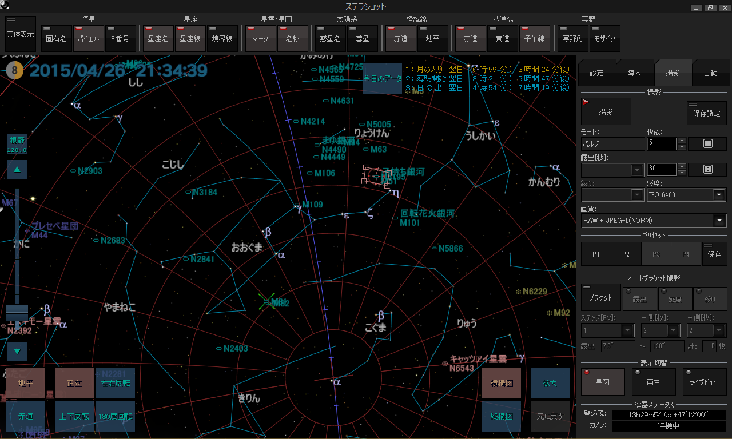Click the reset icon beside exposure 30 field
Image resolution: width=732 pixels, height=439 pixels.
click(707, 170)
